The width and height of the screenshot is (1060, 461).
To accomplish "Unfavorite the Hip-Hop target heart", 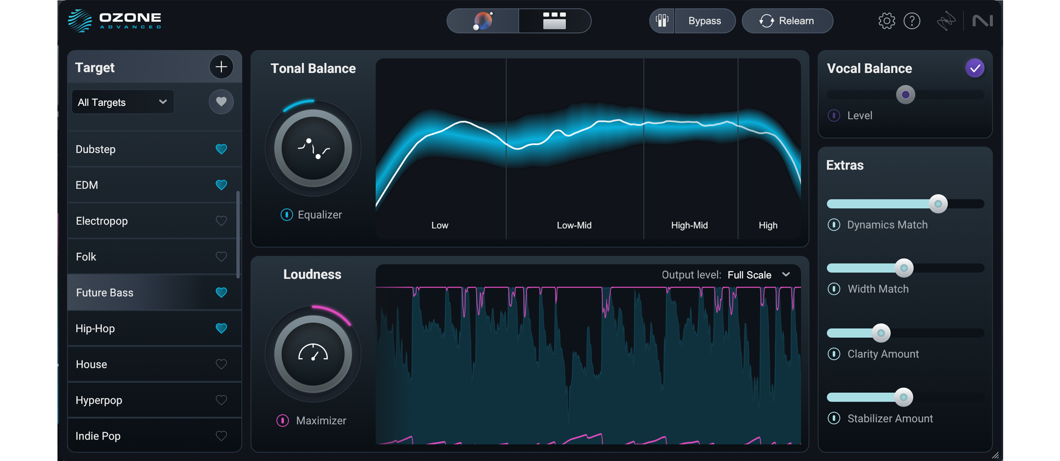I will 221,328.
